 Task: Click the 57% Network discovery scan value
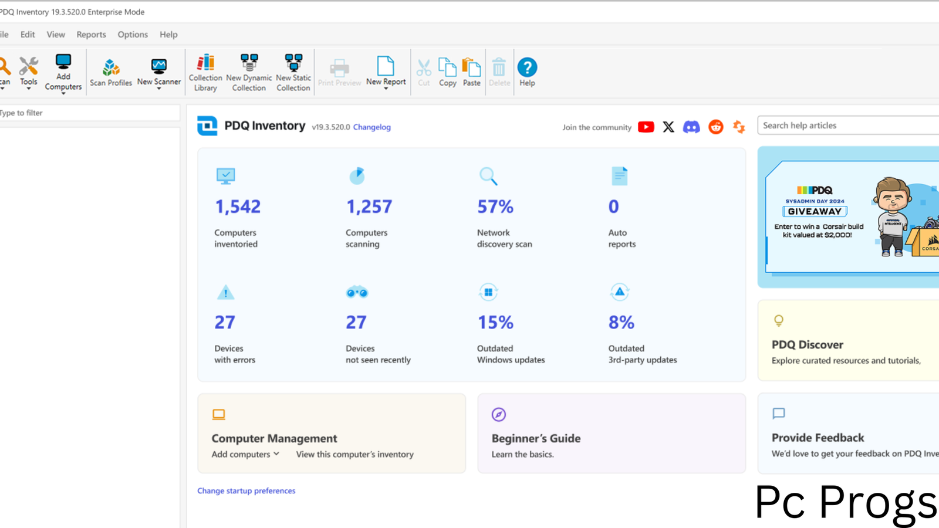495,207
